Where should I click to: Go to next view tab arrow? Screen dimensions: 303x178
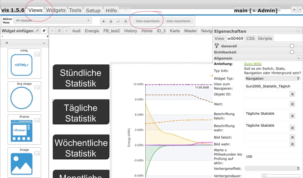point(66,31)
